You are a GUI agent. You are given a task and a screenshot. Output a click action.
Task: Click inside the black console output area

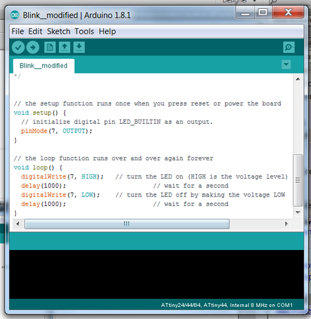(x=156, y=274)
